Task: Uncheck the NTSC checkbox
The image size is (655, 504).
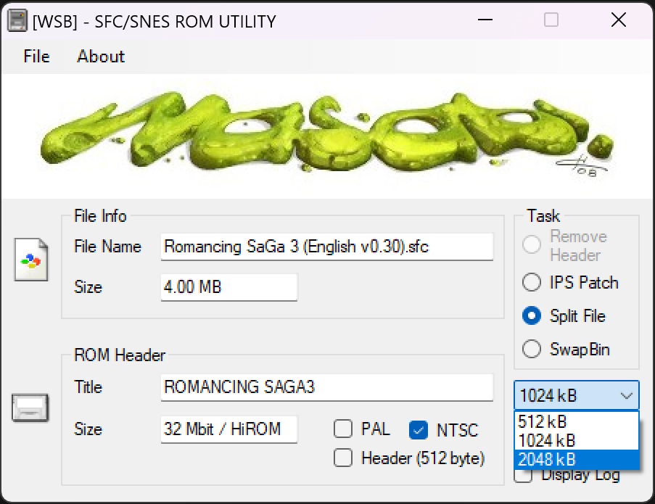Action: 419,430
